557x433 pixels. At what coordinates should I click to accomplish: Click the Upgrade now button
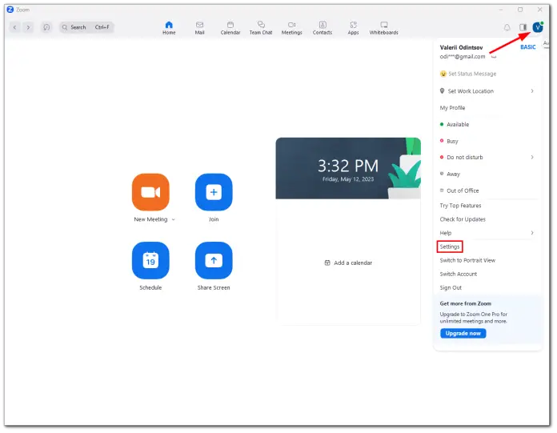[x=463, y=333]
